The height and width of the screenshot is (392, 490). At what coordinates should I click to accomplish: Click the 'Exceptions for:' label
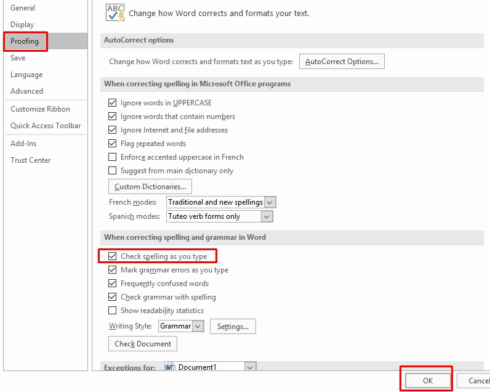130,367
